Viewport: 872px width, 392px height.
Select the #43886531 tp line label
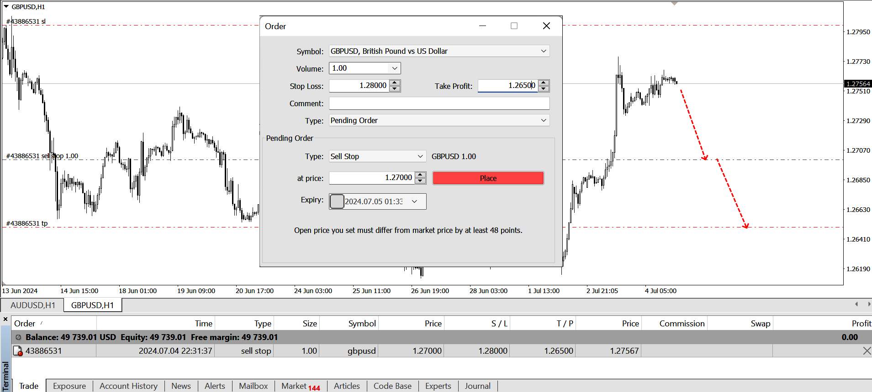27,223
